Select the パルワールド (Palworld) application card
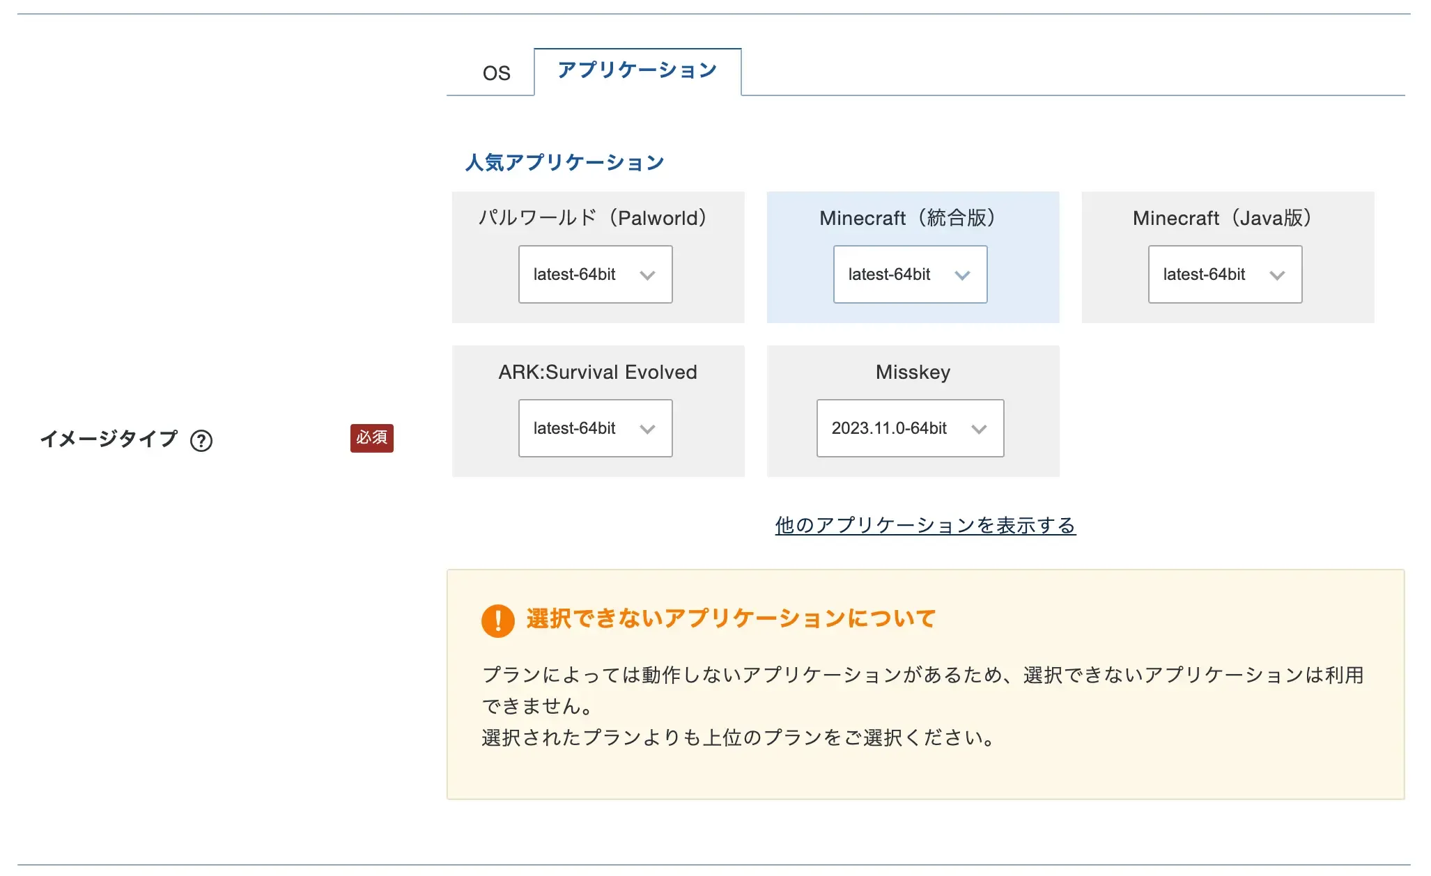 point(598,257)
